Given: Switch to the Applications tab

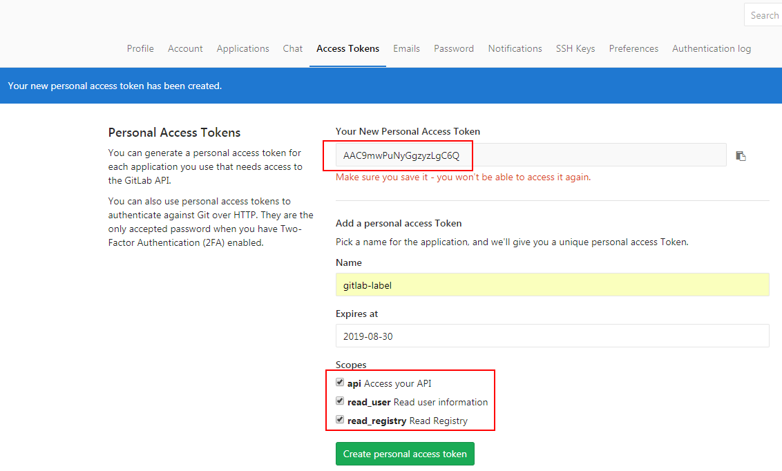Looking at the screenshot, I should click(243, 48).
